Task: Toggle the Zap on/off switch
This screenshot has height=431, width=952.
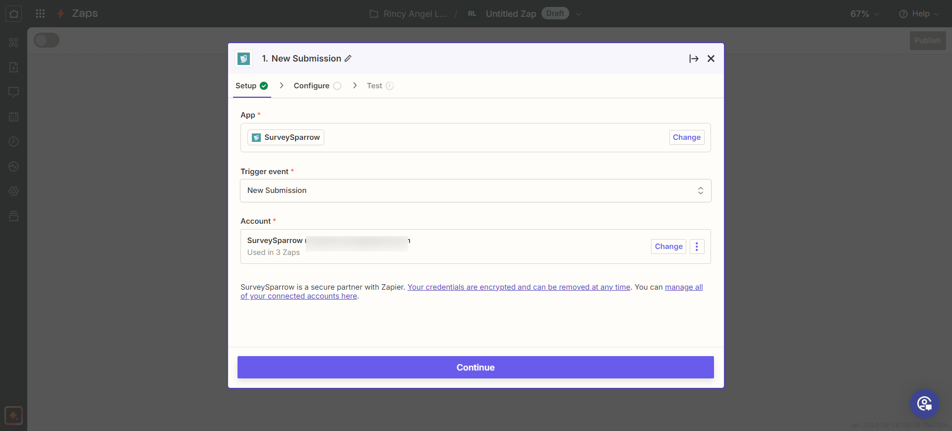Action: pos(47,40)
